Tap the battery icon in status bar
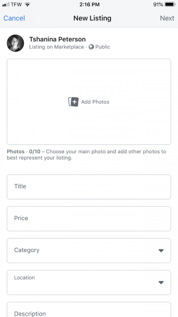This screenshot has width=178, height=317. (170, 4)
